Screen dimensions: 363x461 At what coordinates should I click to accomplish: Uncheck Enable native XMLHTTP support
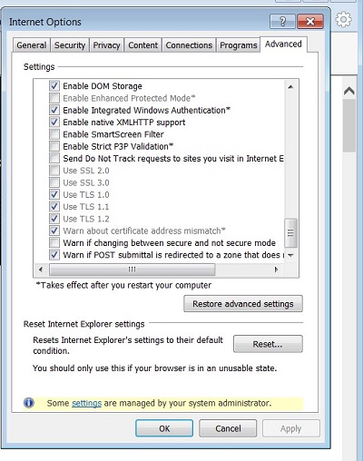click(x=54, y=122)
